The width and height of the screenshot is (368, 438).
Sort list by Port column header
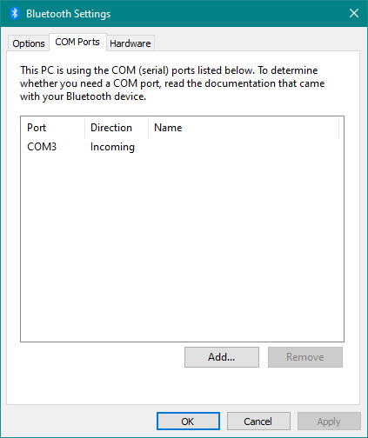53,128
